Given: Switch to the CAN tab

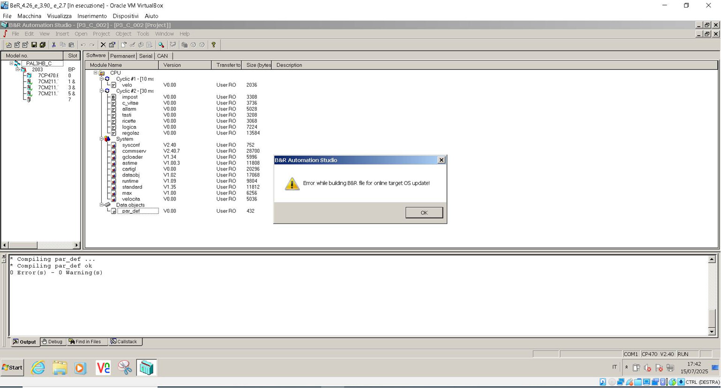Looking at the screenshot, I should 162,56.
